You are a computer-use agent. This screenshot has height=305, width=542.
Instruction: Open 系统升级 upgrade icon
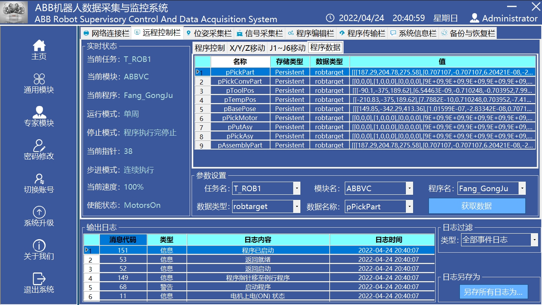[39, 212]
